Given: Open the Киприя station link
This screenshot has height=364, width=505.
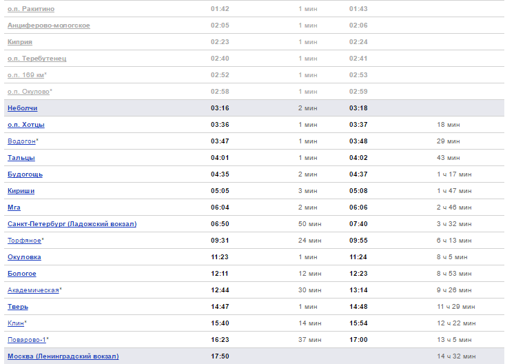Looking at the screenshot, I should pos(20,42).
